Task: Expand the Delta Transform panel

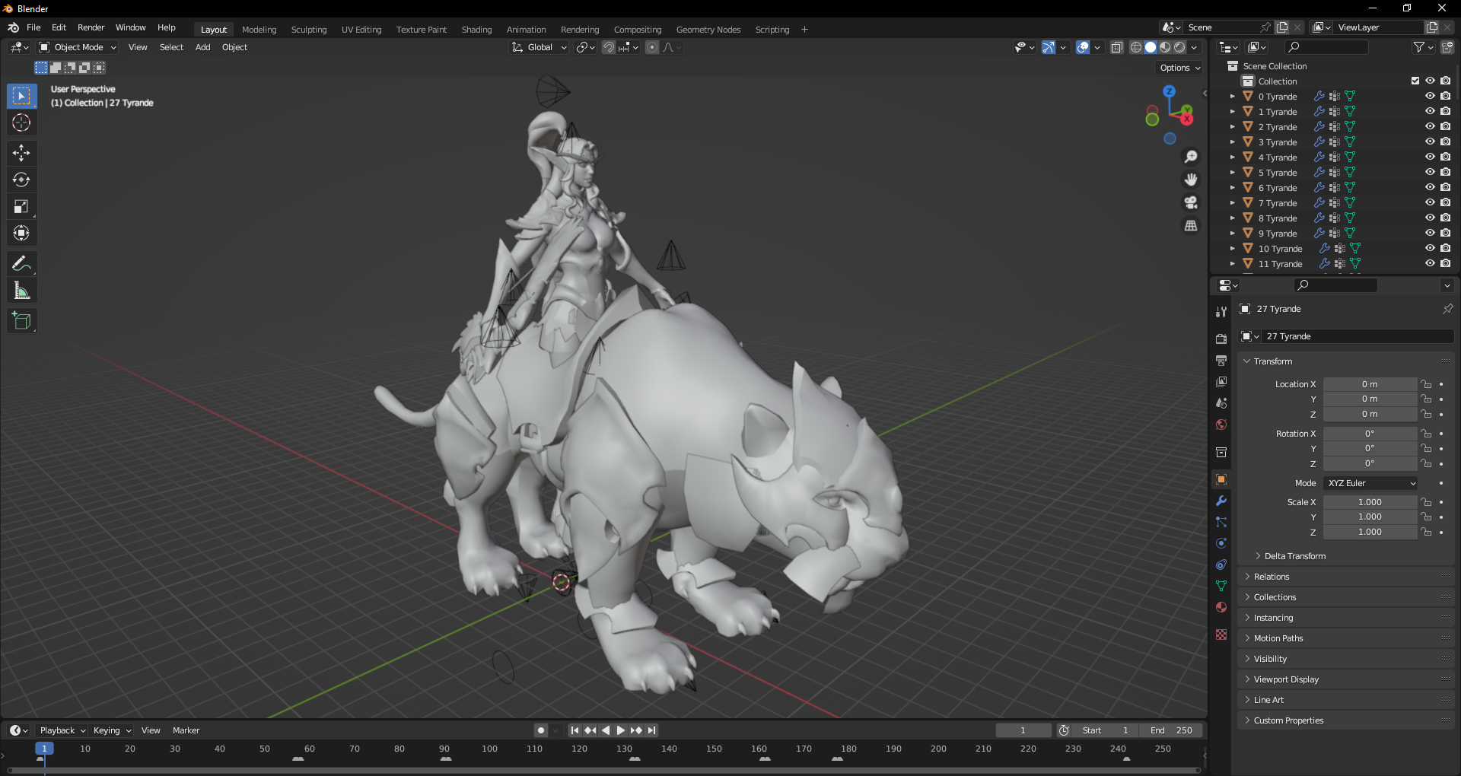Action: [x=1294, y=556]
